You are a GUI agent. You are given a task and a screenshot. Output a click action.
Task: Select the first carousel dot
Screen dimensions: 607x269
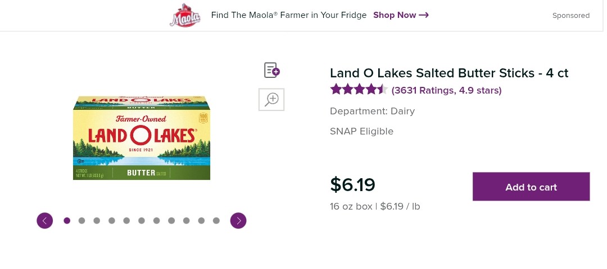(x=67, y=221)
